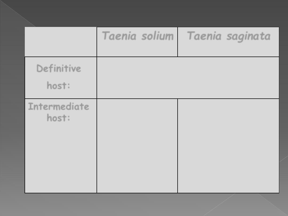Click the empty Intermediate host cell under solium
Screen dimensions: 288x216
pyautogui.click(x=137, y=146)
